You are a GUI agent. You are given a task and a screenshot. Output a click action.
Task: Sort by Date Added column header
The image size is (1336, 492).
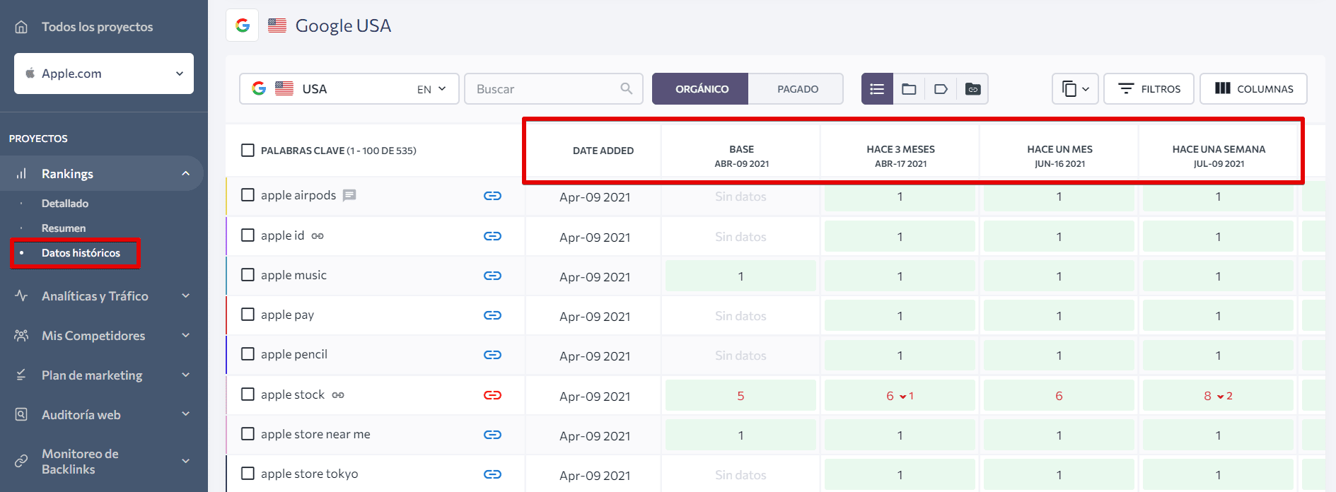coord(603,151)
